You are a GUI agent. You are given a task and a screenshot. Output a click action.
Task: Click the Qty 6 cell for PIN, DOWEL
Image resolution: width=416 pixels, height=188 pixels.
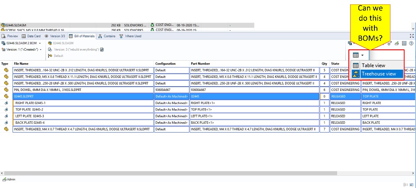click(325, 90)
